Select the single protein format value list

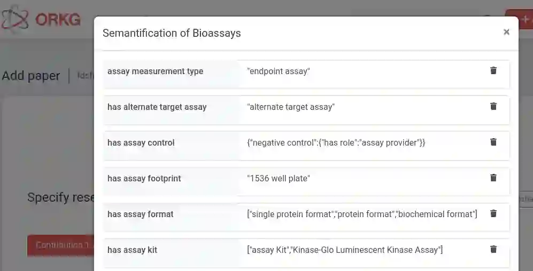[362, 214]
